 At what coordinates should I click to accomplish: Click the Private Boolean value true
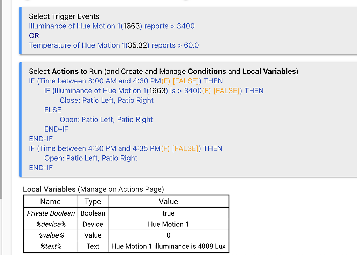tap(168, 213)
